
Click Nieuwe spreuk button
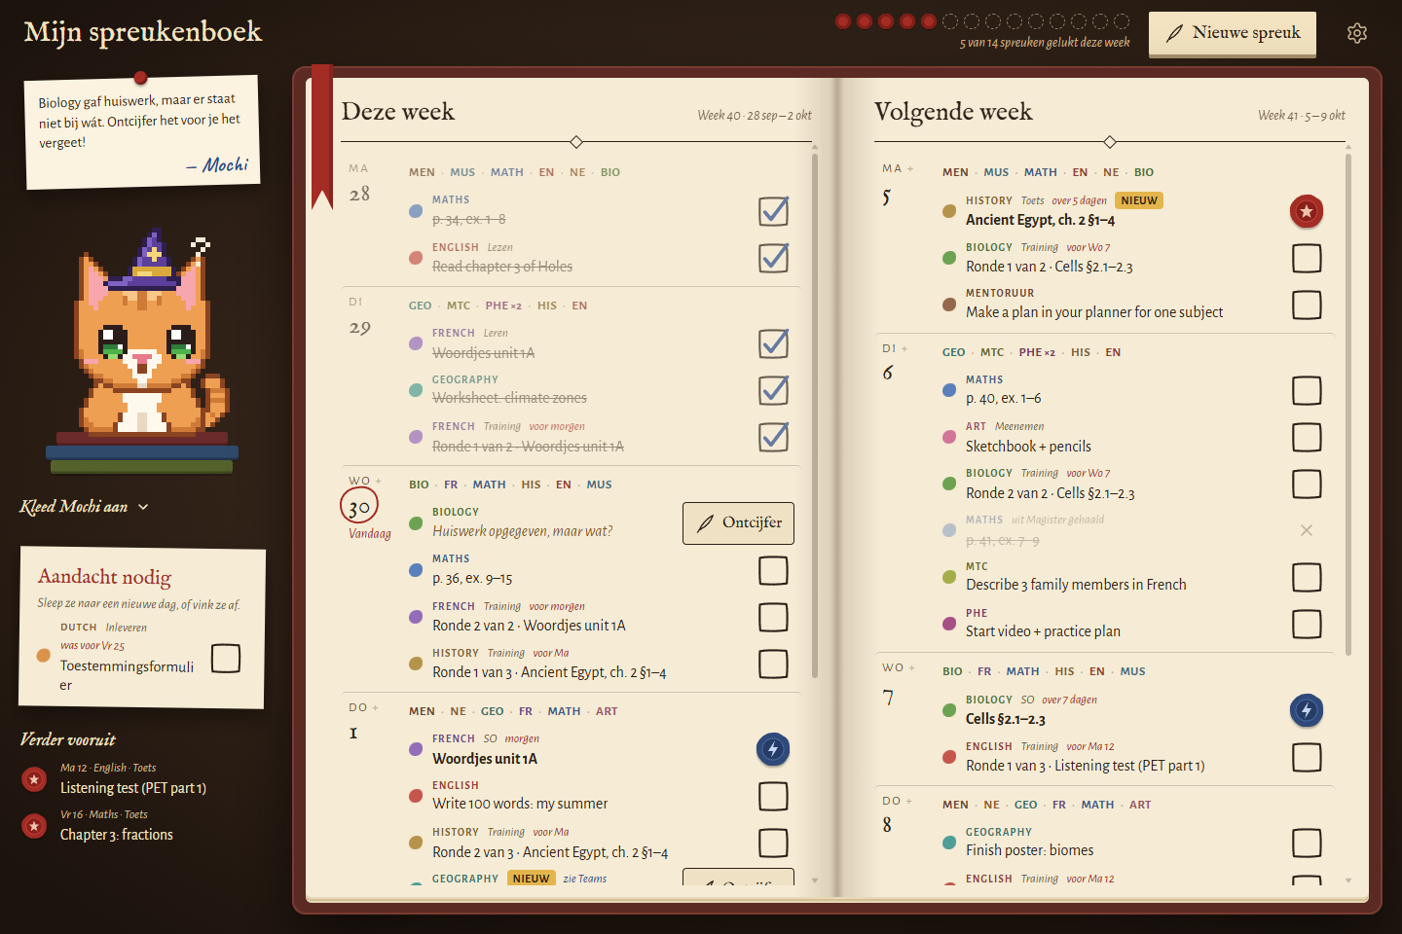click(x=1233, y=33)
